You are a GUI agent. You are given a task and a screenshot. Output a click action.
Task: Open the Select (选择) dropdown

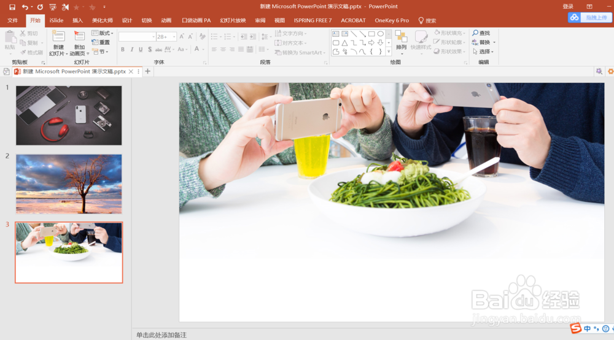click(483, 52)
